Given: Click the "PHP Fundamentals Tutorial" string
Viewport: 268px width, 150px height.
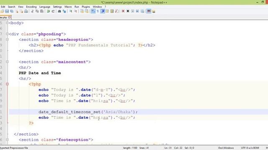Looking at the screenshot, I should 100,45.
